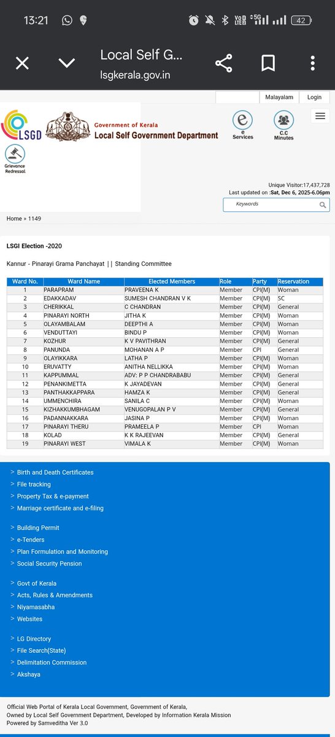The height and width of the screenshot is (737, 335).
Task: Select ADV: P P CHANDRABABU cell
Action: (x=172, y=375)
